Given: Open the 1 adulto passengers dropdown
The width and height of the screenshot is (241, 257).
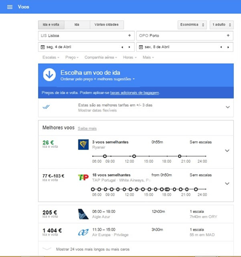Looking at the screenshot, I should (x=221, y=24).
